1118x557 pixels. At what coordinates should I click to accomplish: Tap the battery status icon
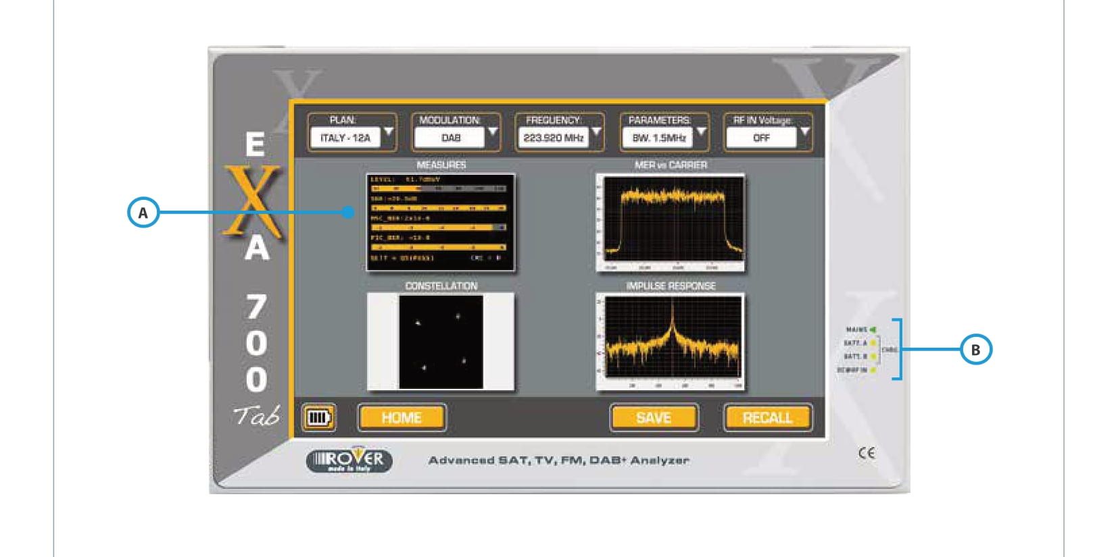coord(318,418)
